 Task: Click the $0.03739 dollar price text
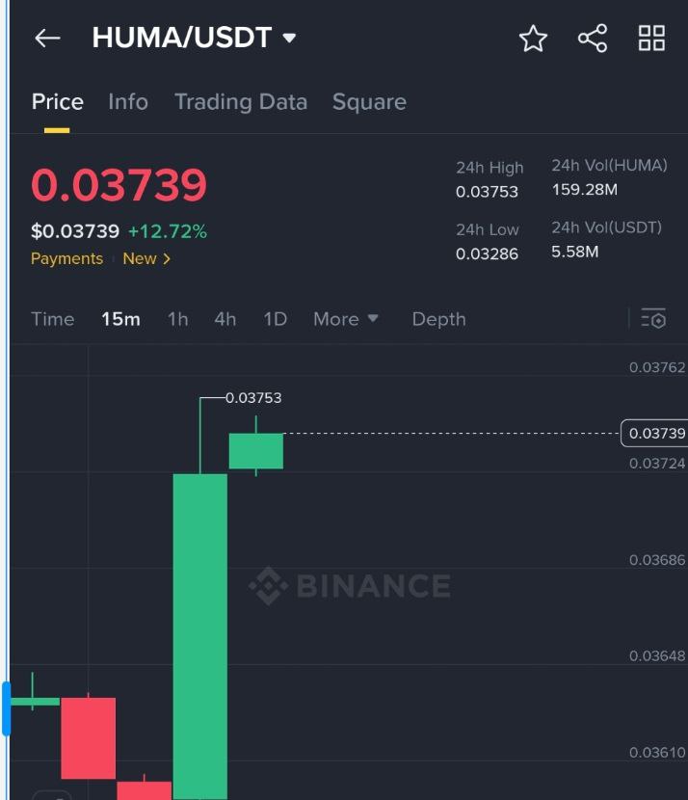click(75, 231)
